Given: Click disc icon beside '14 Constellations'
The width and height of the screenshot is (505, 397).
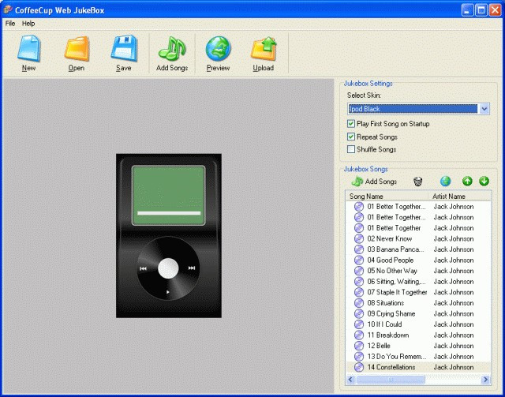Looking at the screenshot, I should coord(359,367).
